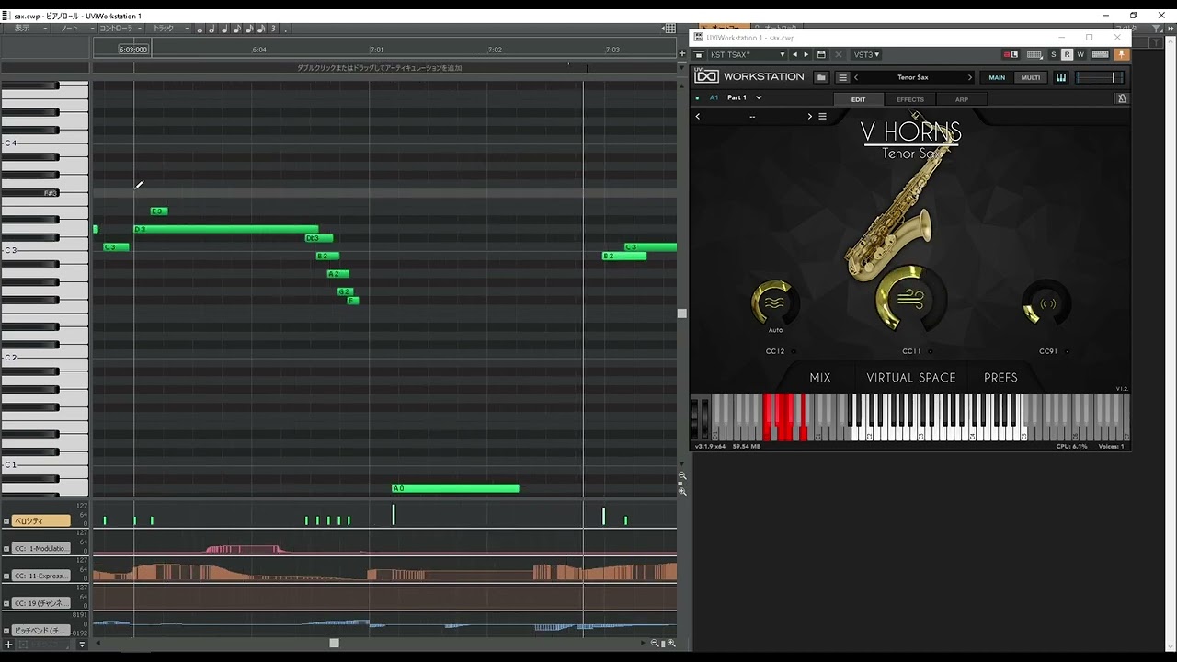
Task: Toggle dotted note mode
Action: pos(285,29)
